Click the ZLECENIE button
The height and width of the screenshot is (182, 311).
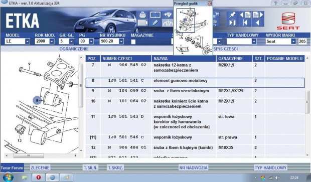pyautogui.click(x=40, y=168)
